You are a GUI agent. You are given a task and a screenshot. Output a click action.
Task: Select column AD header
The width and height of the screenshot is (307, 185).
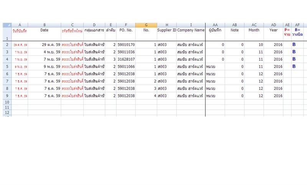pyautogui.click(x=273, y=25)
